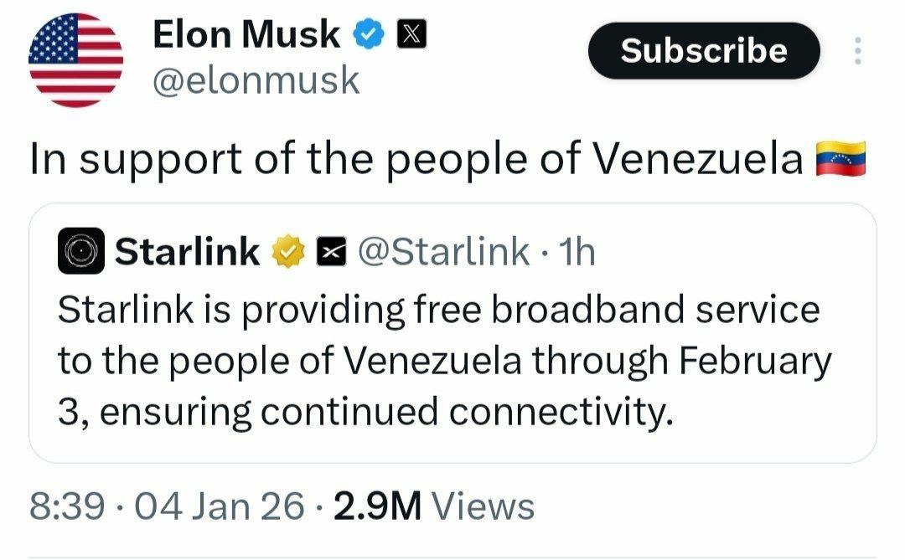Image resolution: width=905 pixels, height=560 pixels.
Task: Open the Starlink account name
Action: pyautogui.click(x=187, y=251)
